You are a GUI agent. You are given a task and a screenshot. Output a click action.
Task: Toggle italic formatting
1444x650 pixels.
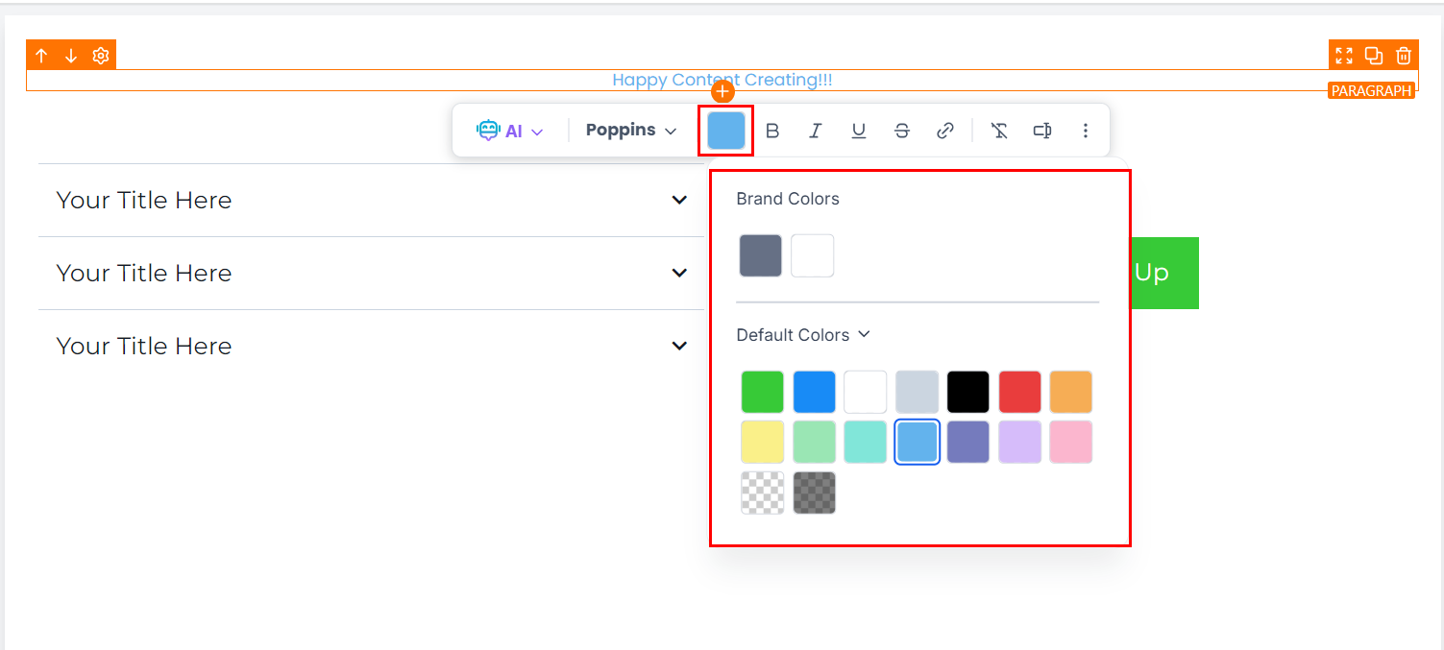816,131
